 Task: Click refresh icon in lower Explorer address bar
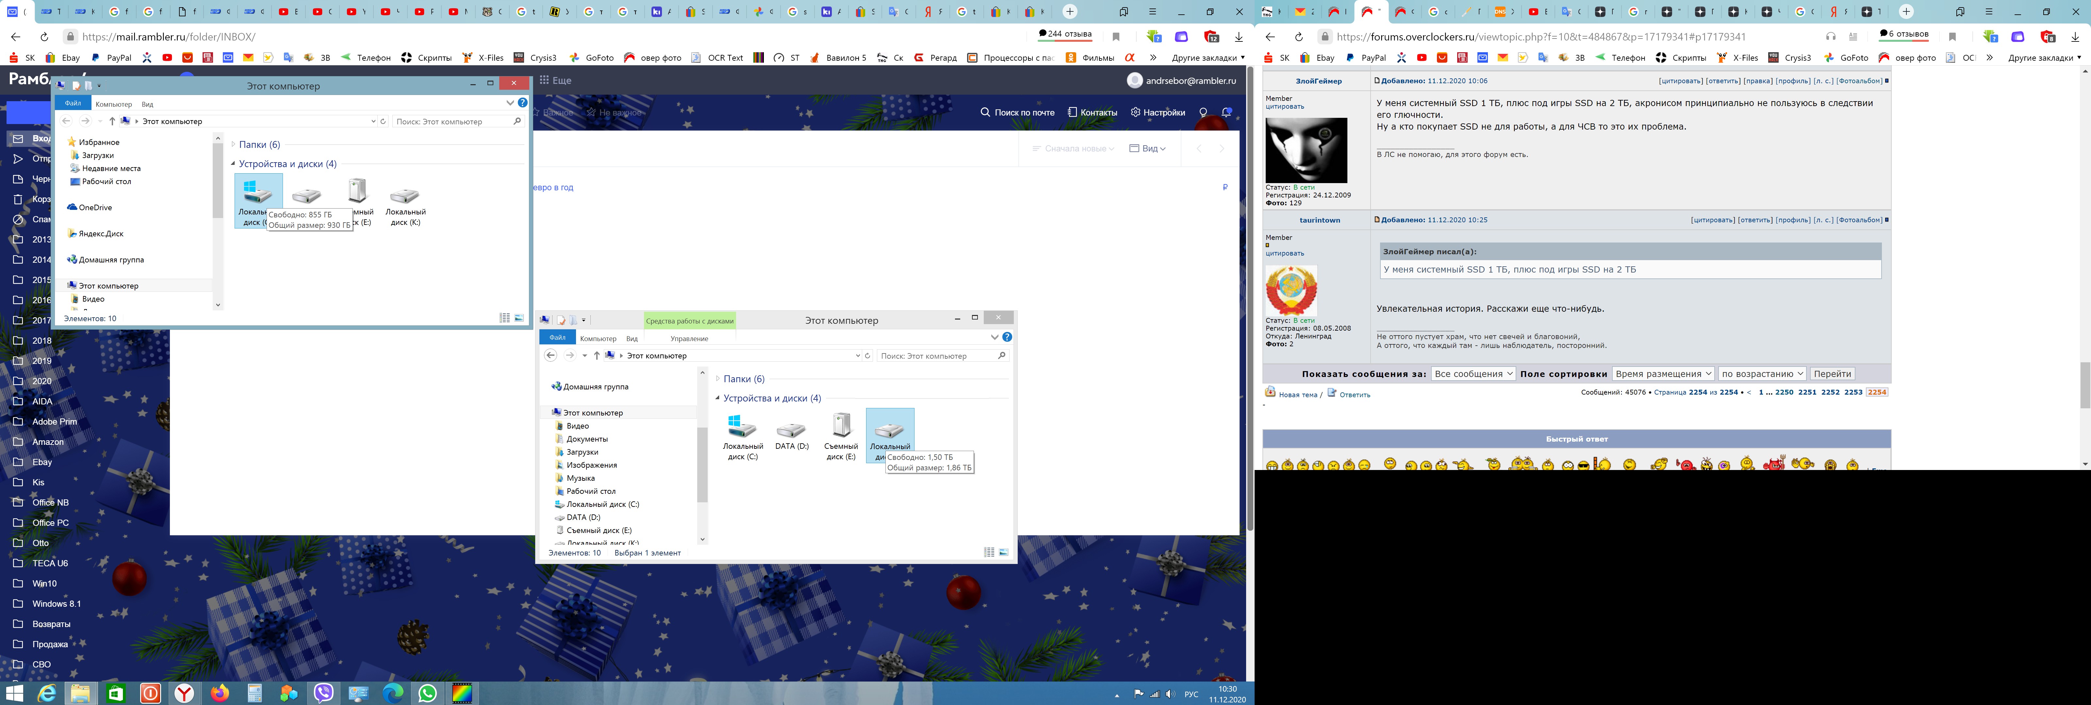tap(868, 355)
